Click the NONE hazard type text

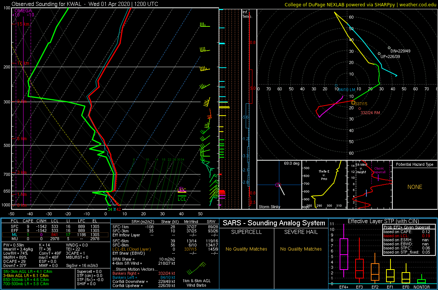click(415, 187)
